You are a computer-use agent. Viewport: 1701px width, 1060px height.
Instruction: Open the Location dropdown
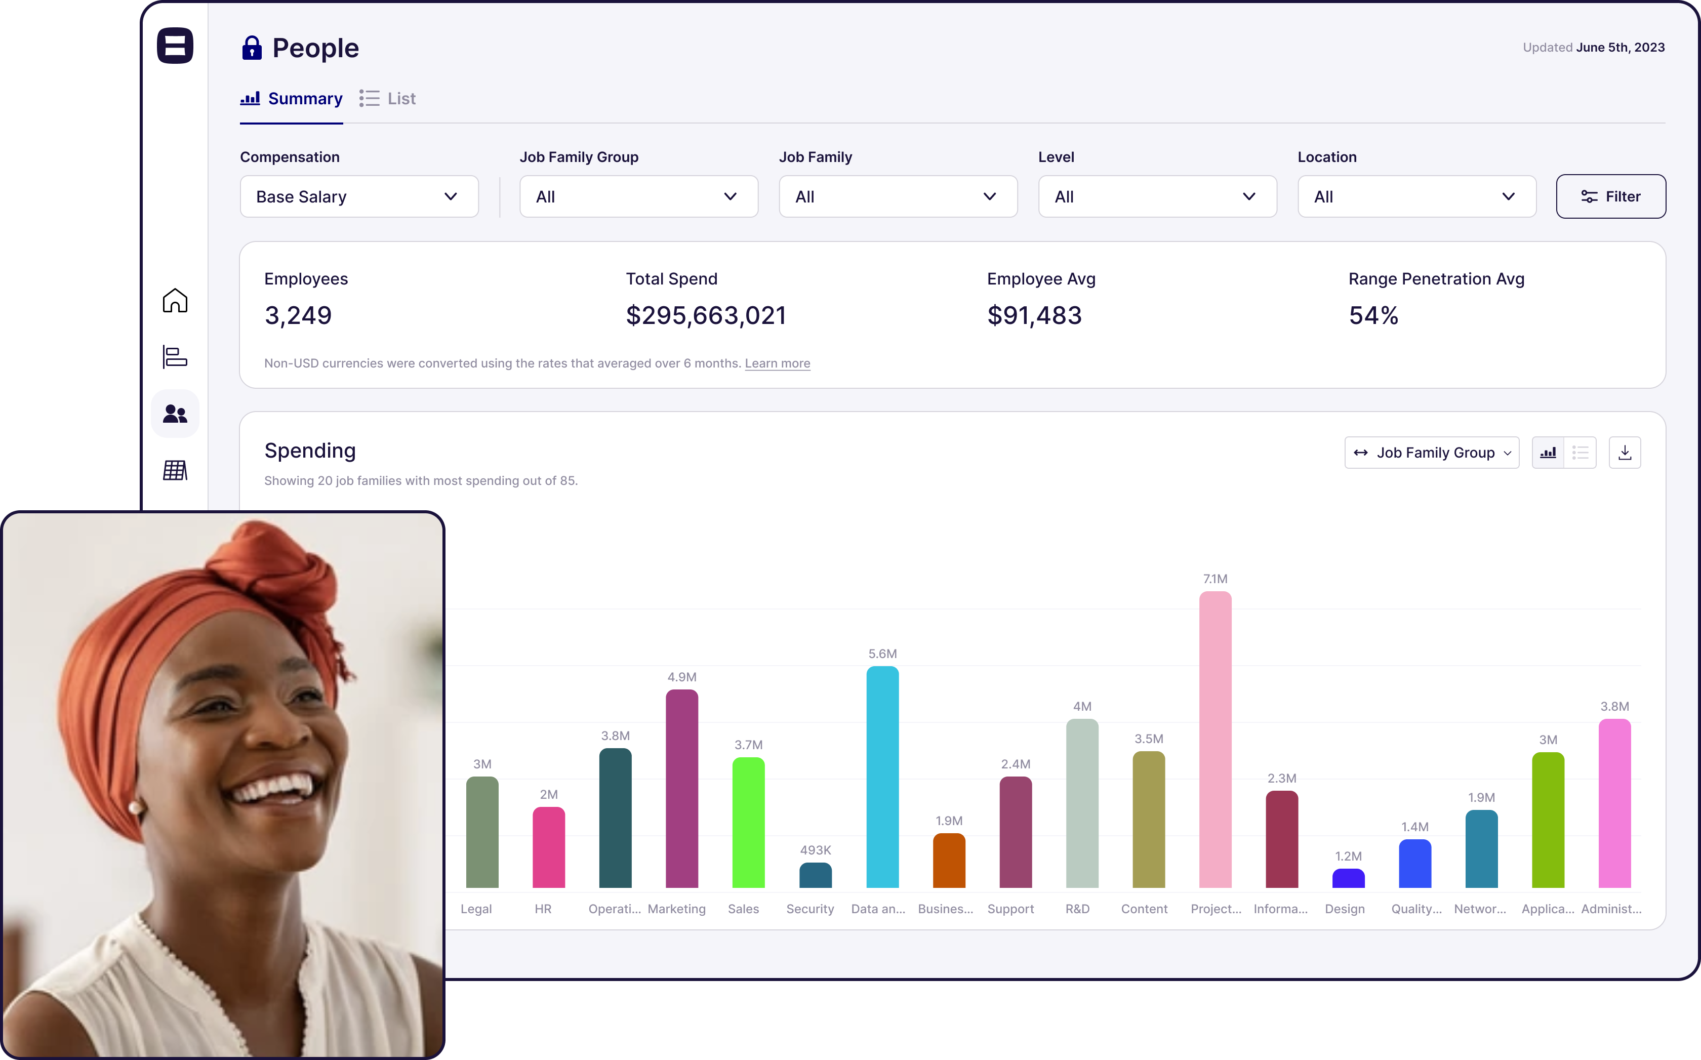(1416, 197)
